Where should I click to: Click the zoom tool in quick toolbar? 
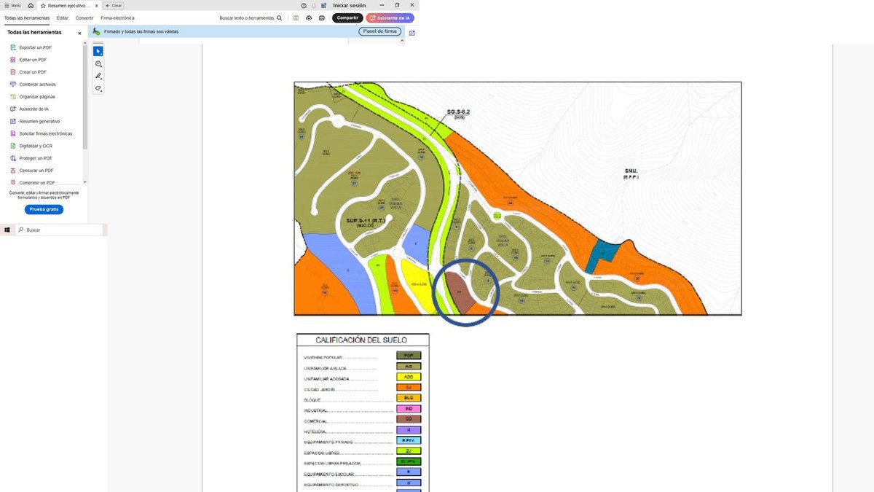(98, 64)
